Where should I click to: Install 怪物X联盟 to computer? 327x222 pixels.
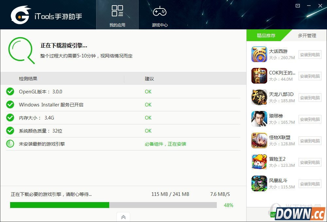point(310,141)
